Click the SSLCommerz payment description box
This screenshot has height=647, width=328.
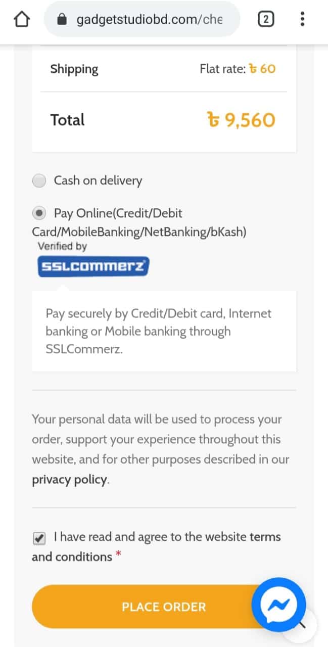click(164, 331)
